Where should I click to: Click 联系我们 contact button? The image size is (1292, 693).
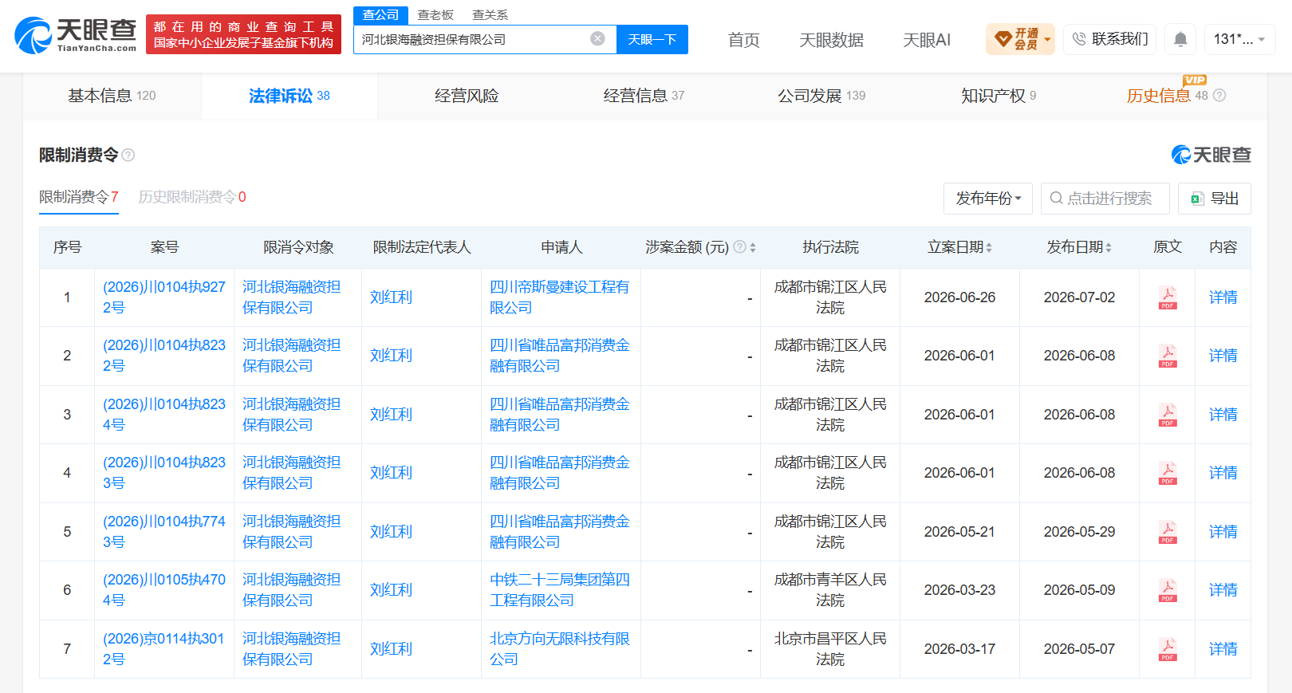pyautogui.click(x=1110, y=39)
